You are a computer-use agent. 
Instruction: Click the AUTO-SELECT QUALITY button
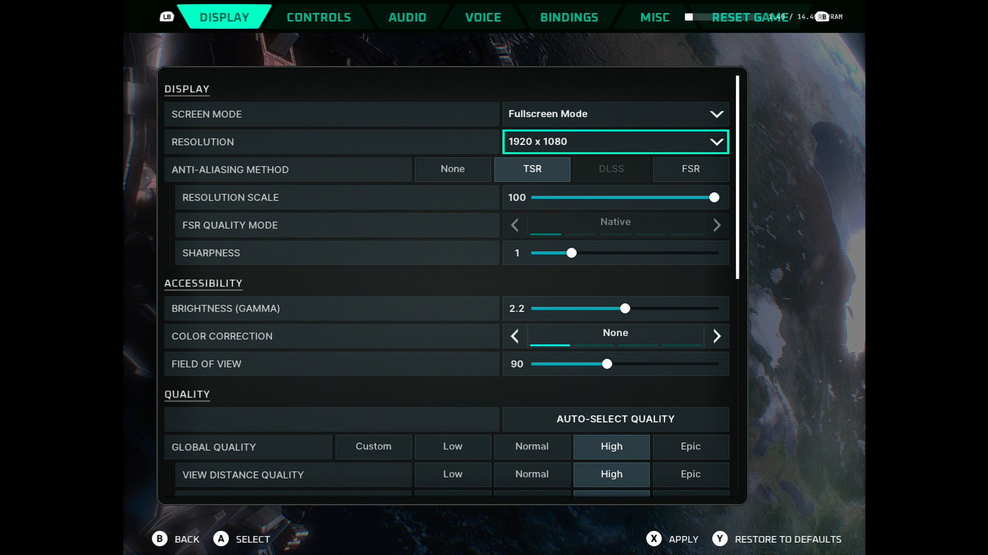tap(615, 419)
